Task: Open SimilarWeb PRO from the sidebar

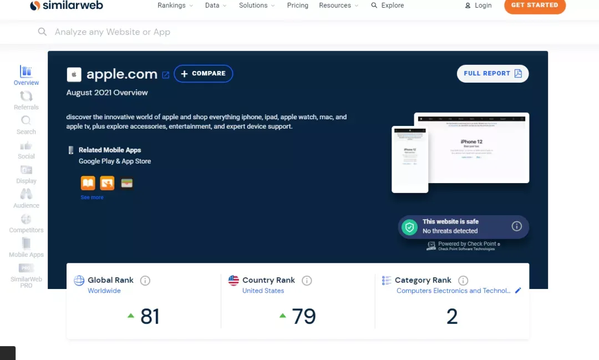Action: pyautogui.click(x=26, y=276)
